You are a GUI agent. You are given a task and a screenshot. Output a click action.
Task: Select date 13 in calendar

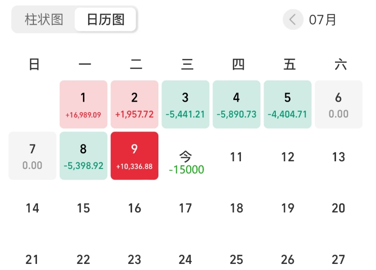339,157
